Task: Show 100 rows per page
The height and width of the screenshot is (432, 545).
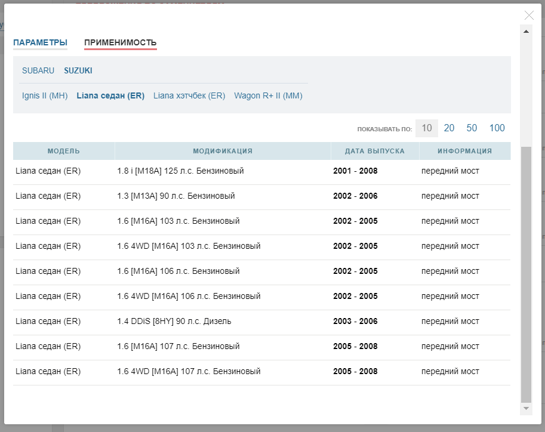Action: point(497,128)
